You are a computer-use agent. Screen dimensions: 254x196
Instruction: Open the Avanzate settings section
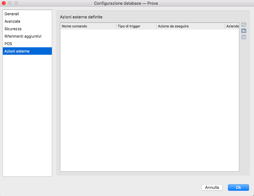pos(12,21)
